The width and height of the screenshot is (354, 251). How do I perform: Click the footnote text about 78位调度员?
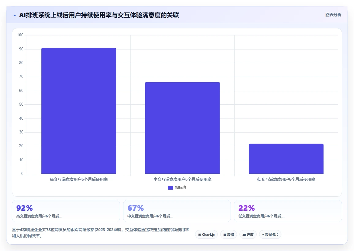(x=100, y=233)
